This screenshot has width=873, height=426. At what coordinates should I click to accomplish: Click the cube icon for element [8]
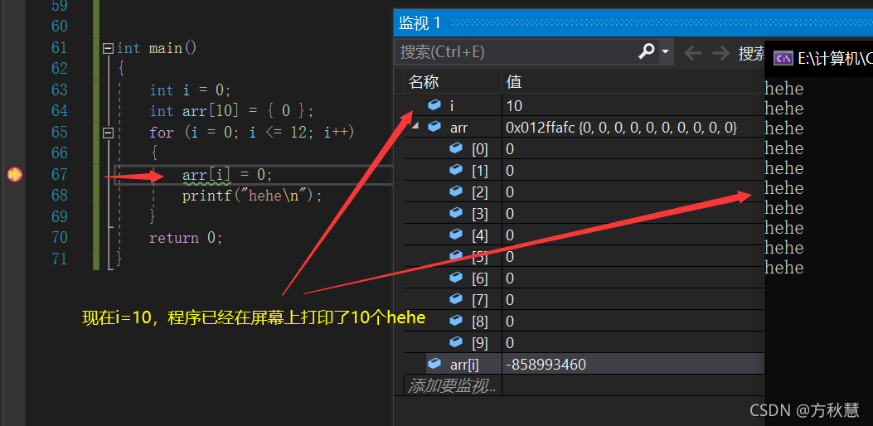click(456, 320)
